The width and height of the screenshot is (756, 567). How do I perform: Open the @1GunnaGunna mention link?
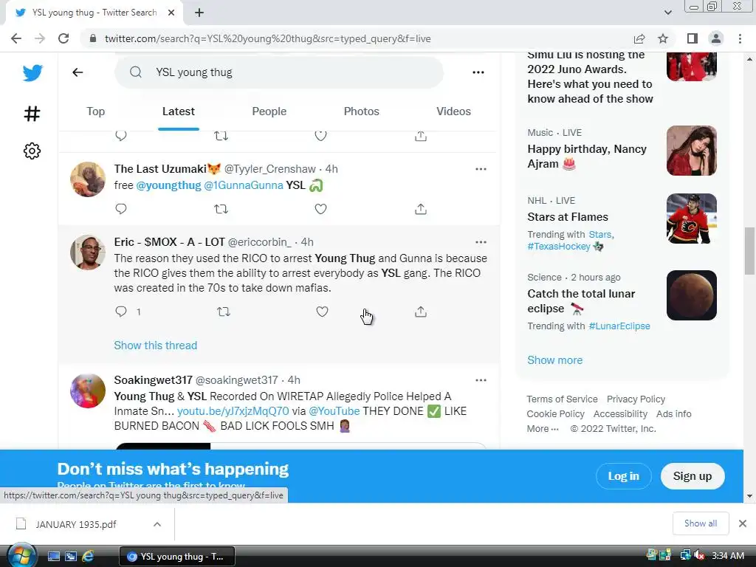point(244,185)
